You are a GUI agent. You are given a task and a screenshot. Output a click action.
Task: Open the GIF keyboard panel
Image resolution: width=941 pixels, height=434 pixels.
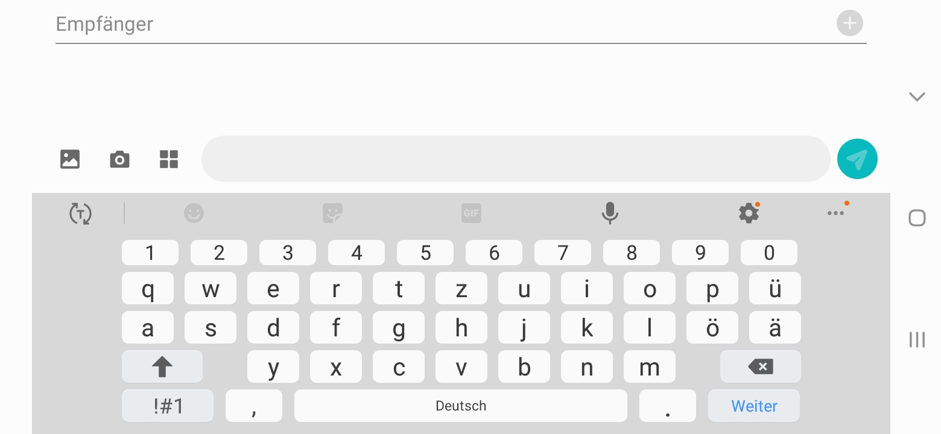click(471, 213)
